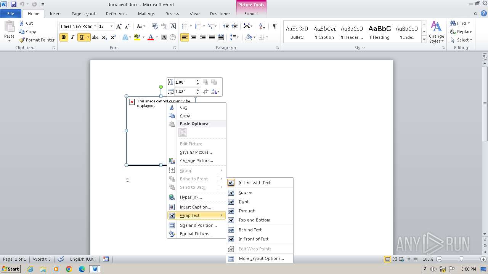The image size is (488, 274).
Task: Click Increase Indent button
Action: (x=235, y=26)
